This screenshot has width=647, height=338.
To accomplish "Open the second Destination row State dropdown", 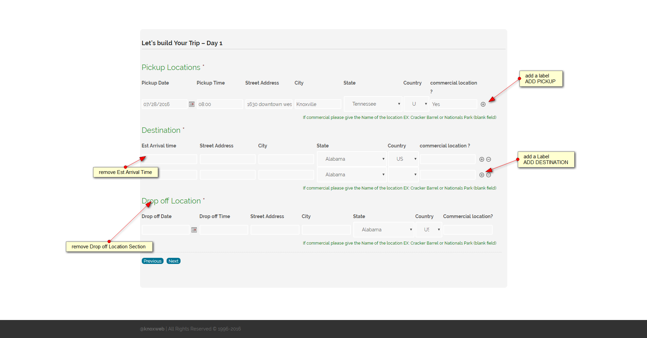I will [352, 175].
